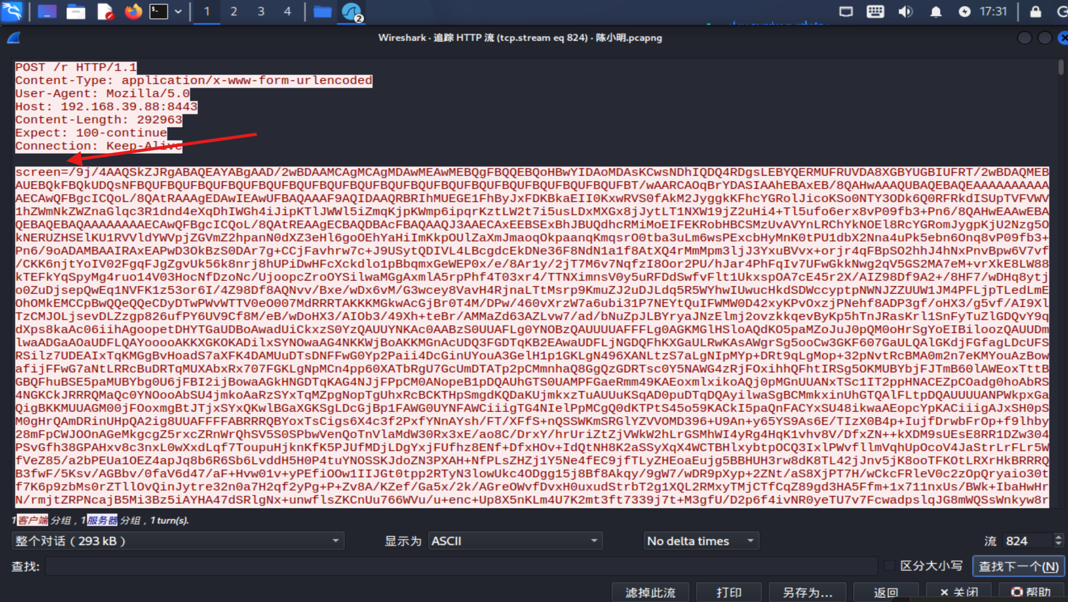
Task: Open the file manager folder icon
Action: (x=323, y=11)
